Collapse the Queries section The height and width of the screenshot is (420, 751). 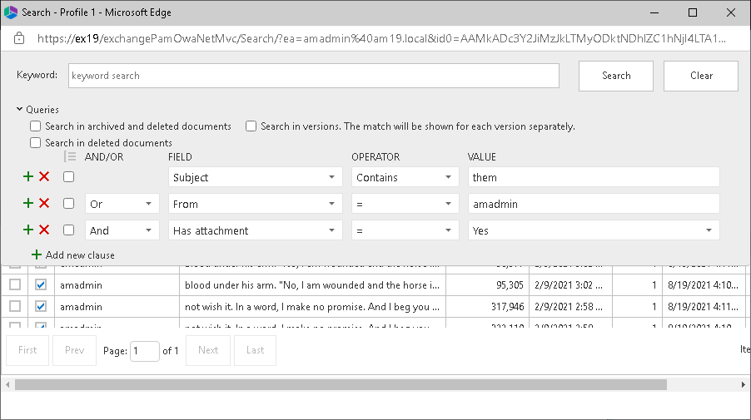click(20, 109)
